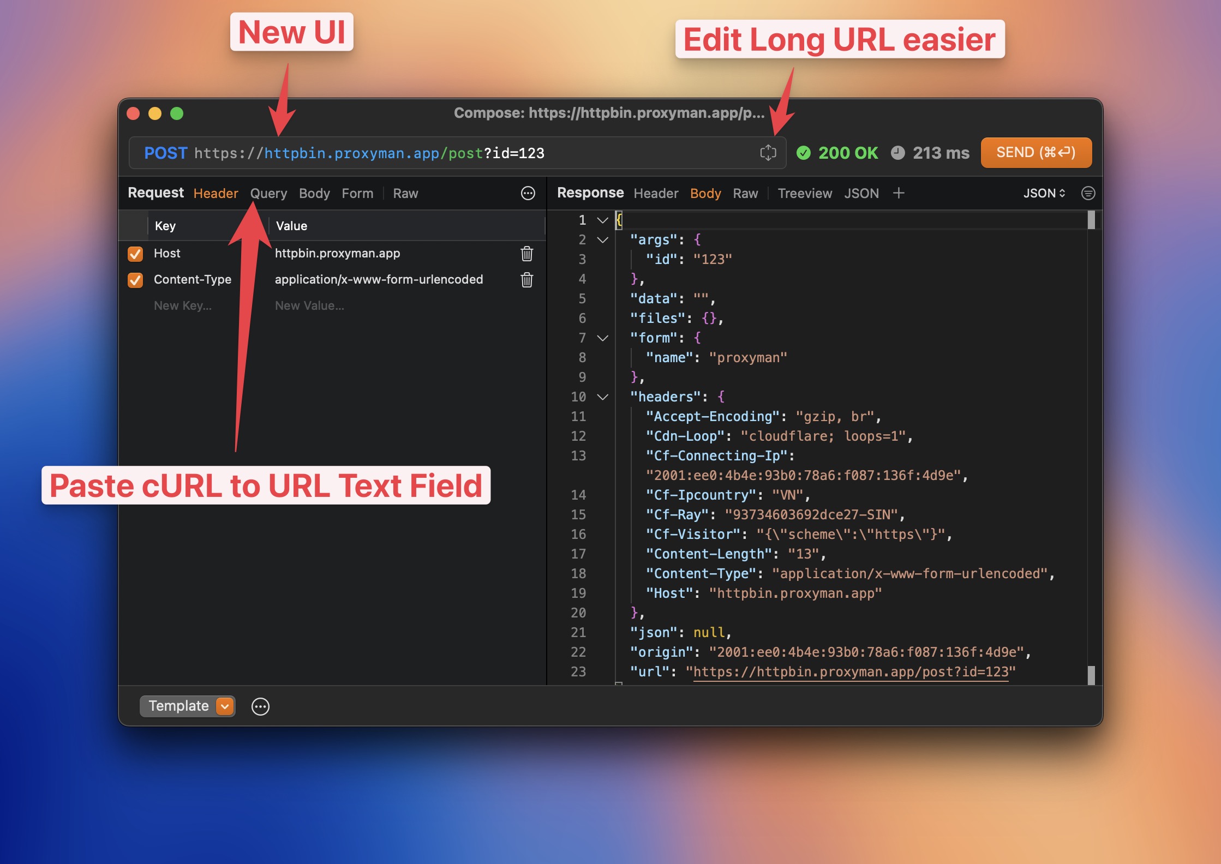The width and height of the screenshot is (1221, 864).
Task: Click the expand URL editor icon
Action: click(768, 153)
